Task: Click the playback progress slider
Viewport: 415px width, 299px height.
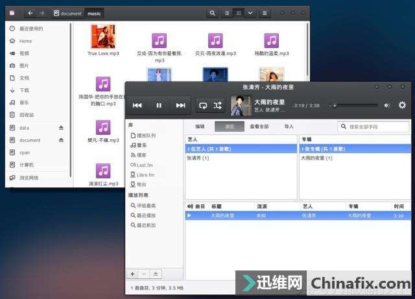Action: click(353, 105)
